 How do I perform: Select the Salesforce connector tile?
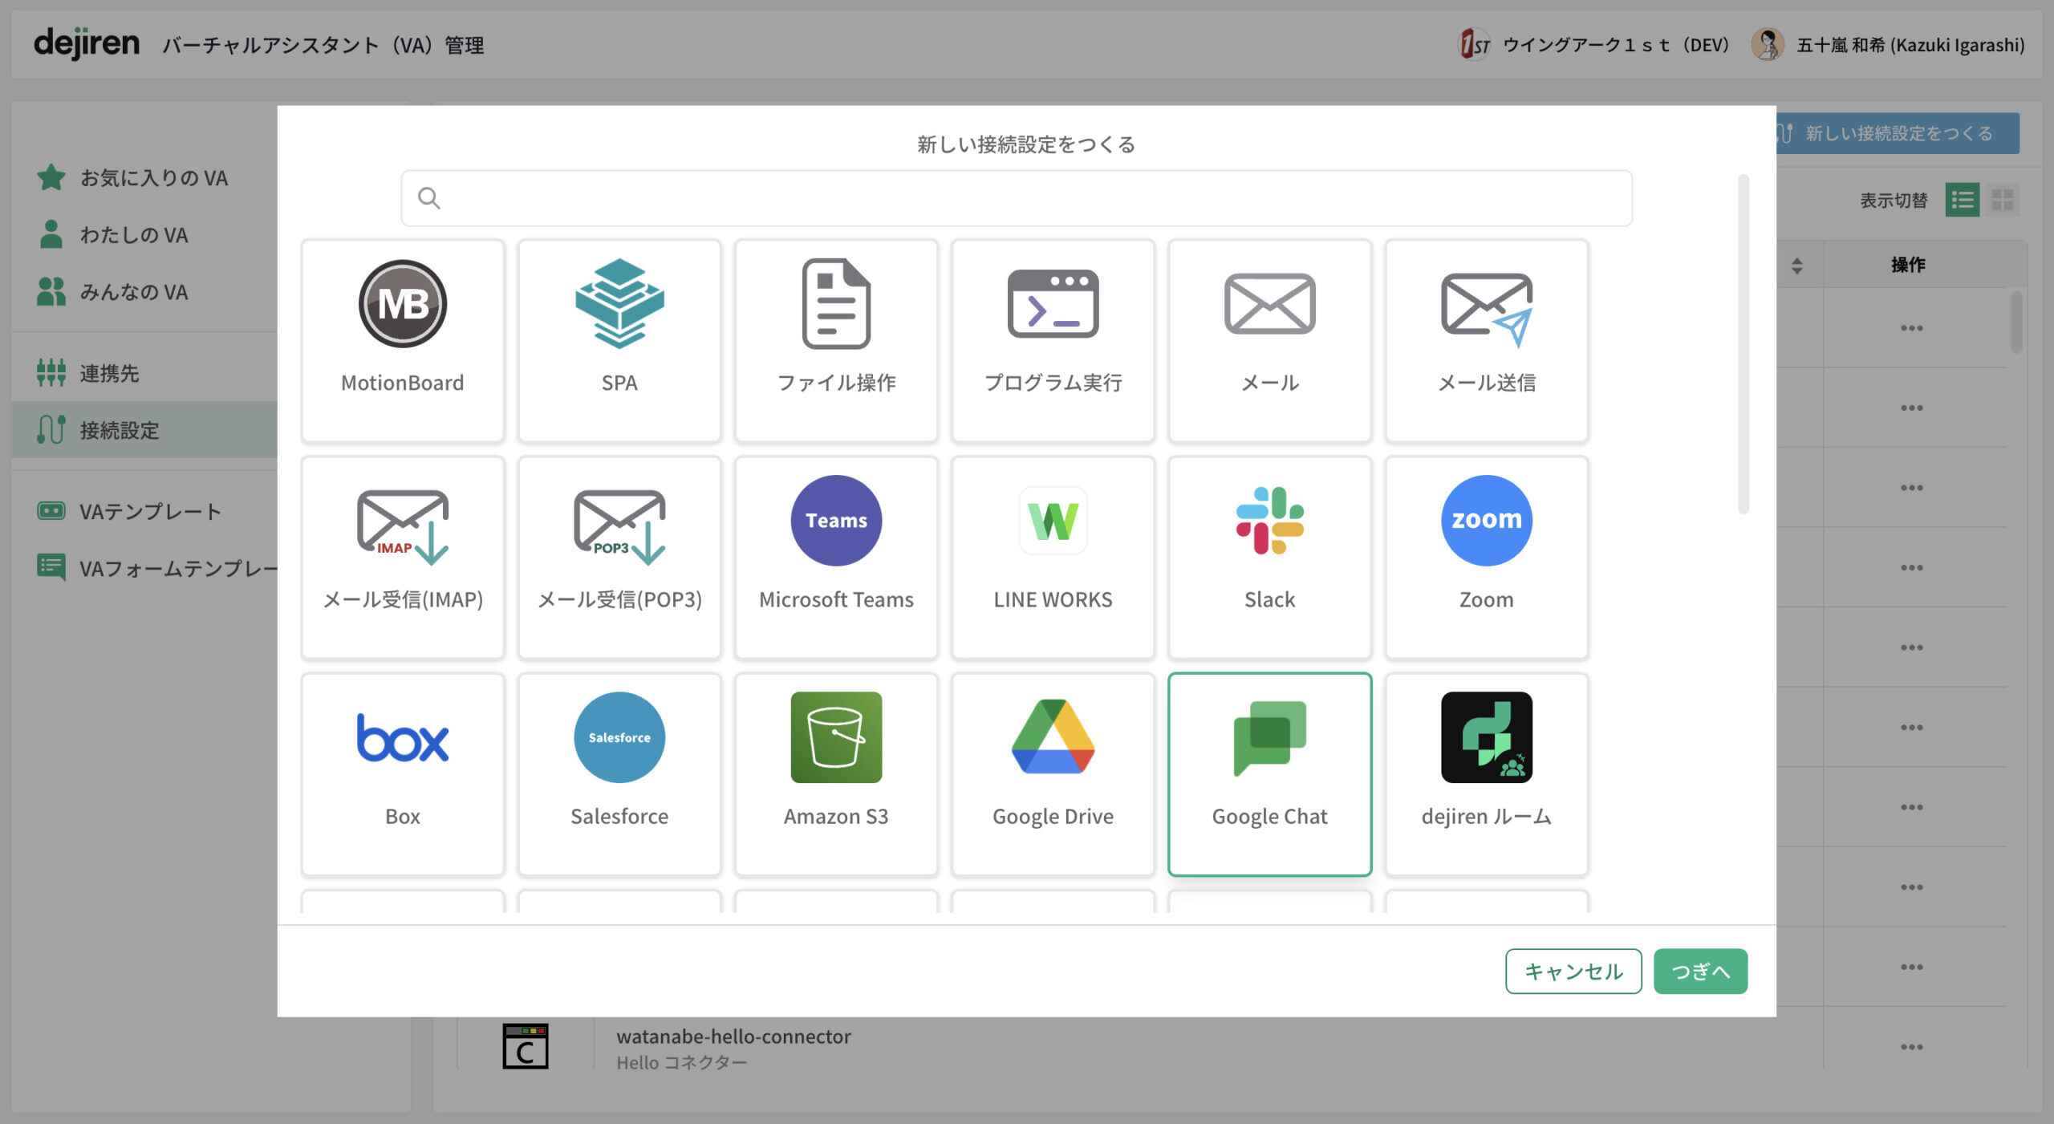[619, 774]
